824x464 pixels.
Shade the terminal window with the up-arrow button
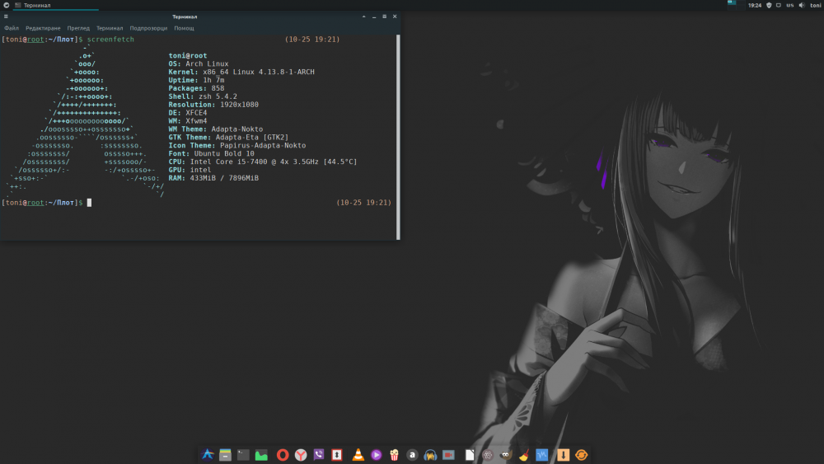[363, 16]
